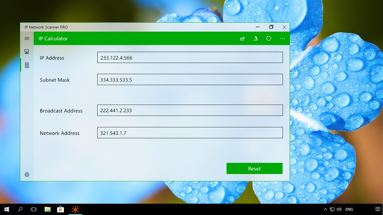383x215 pixels.
Task: Open settings via the gear icon
Action: click(27, 174)
